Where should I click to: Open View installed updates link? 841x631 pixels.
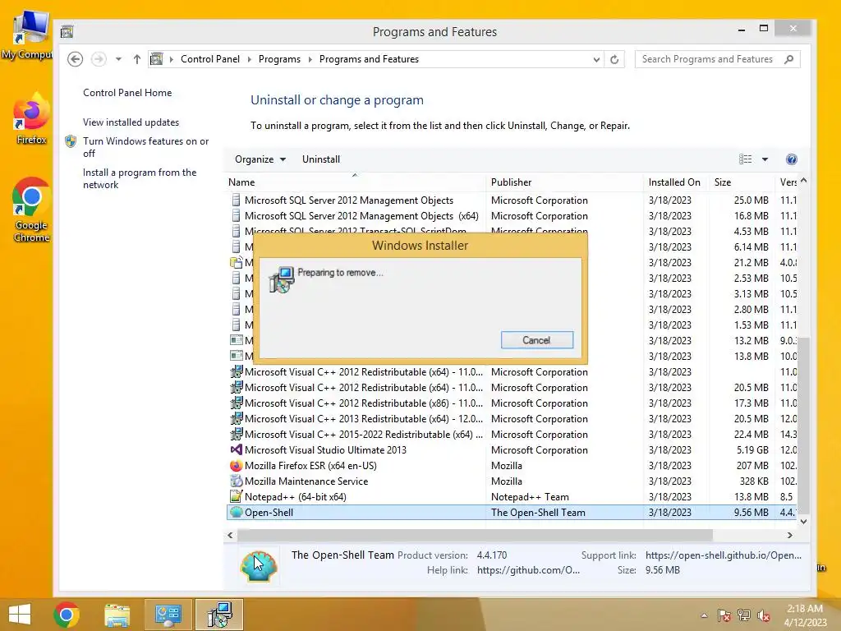131,122
